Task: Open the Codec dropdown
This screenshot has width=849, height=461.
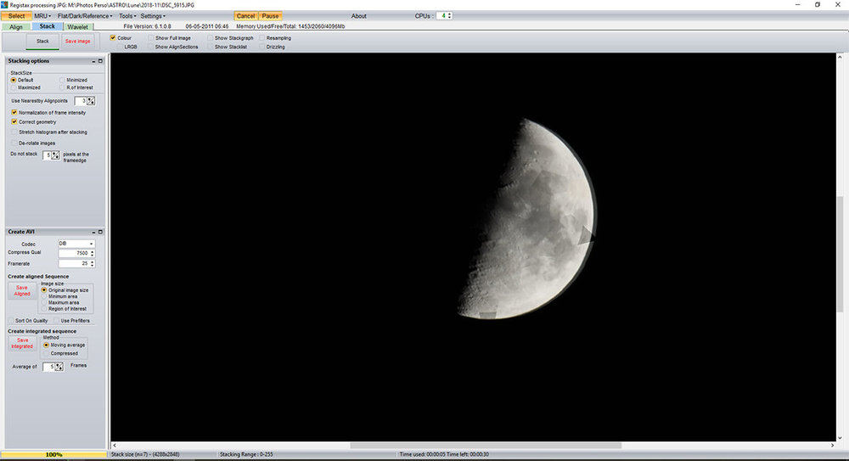Action: tap(91, 244)
